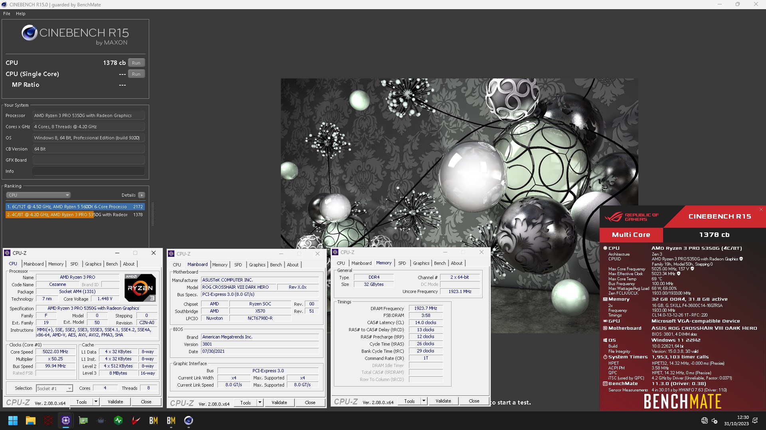Screen dimensions: 766x430
Task: Click Validate in the CPU tab CPU-Z window
Action: coord(115,402)
